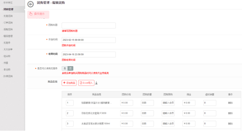Click 虚拟销量 field in row 2

coord(210,113)
